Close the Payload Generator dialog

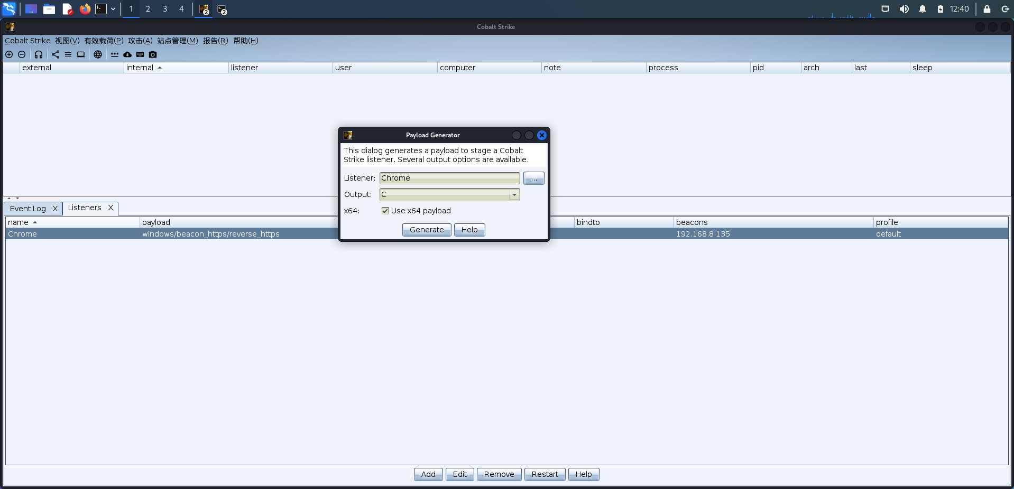(x=542, y=135)
